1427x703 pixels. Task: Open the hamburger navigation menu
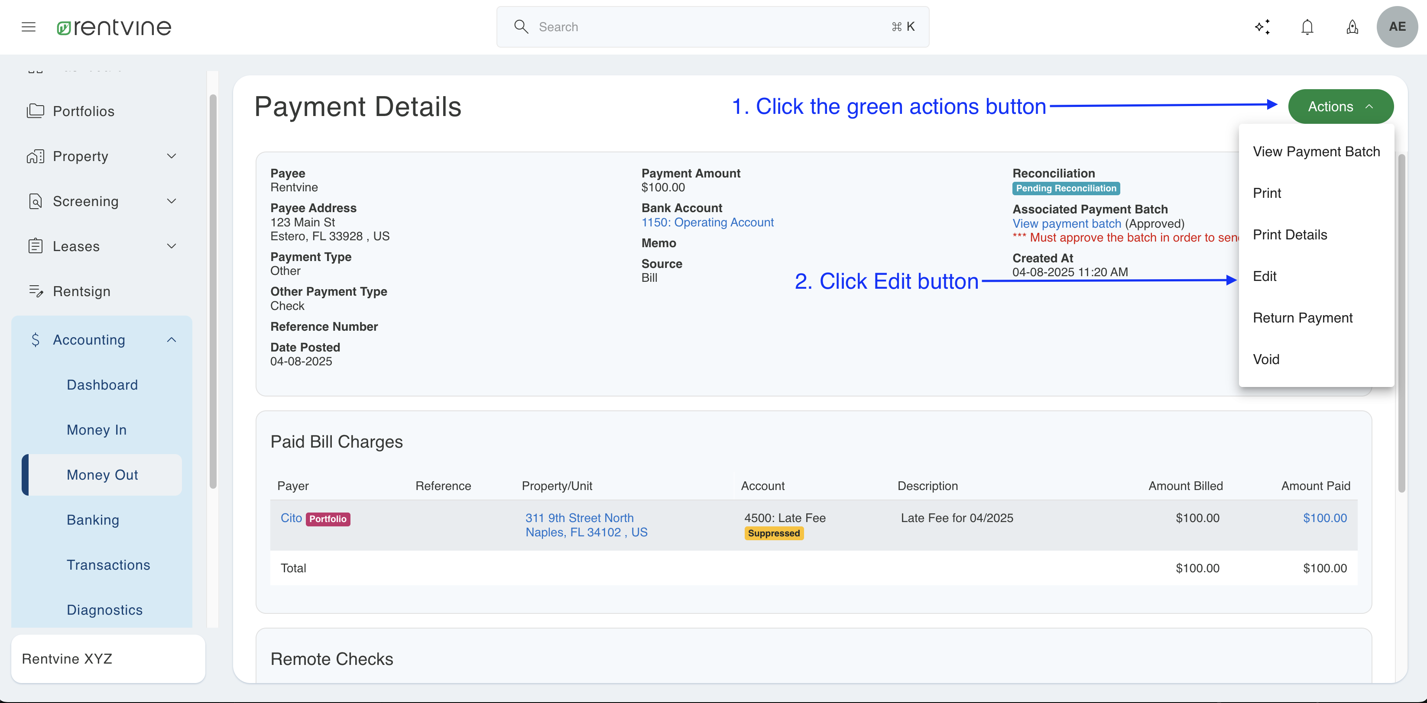28,26
